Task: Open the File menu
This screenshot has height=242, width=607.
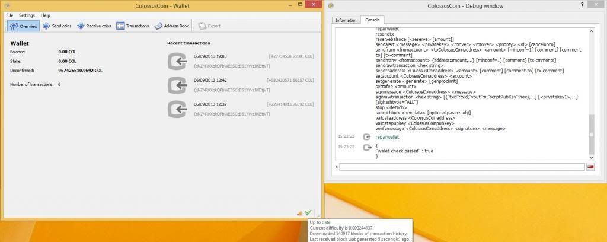Action: click(x=9, y=15)
